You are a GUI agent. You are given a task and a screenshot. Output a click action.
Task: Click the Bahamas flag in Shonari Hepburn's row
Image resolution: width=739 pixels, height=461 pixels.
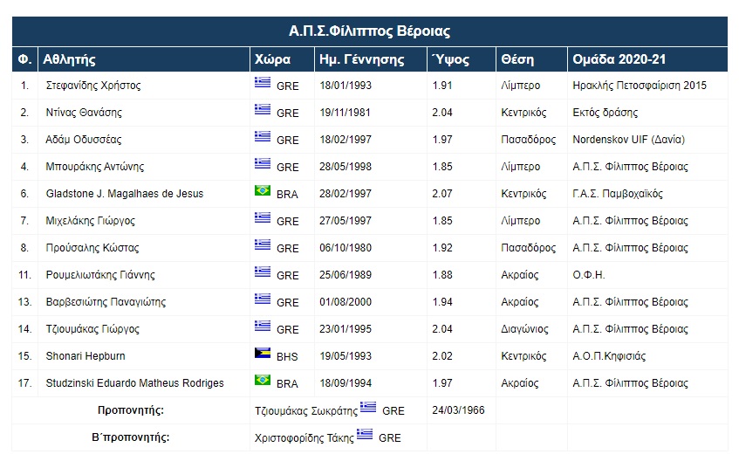262,354
